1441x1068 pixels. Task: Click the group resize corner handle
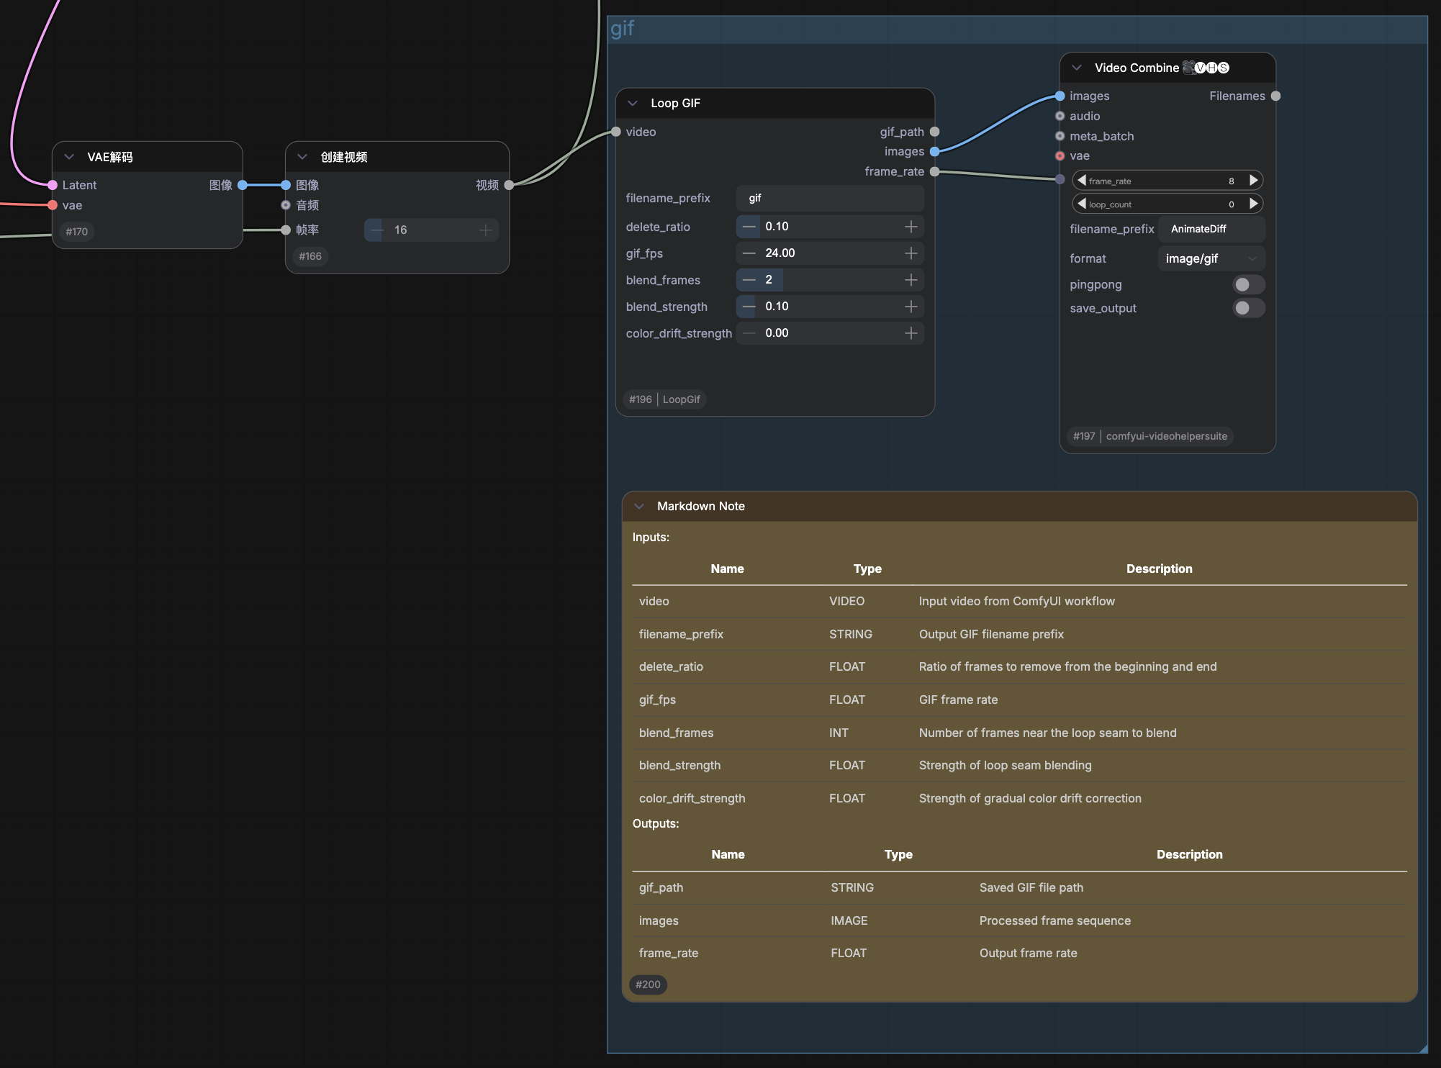pos(1423,1048)
